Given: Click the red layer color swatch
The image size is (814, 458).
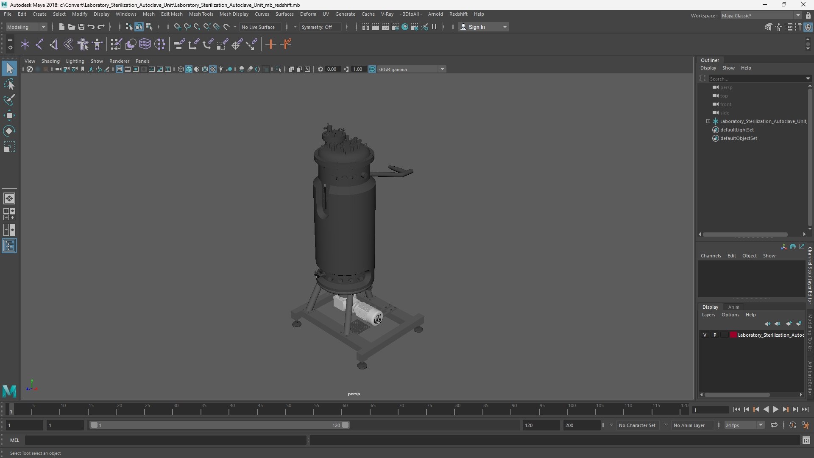Looking at the screenshot, I should [x=733, y=335].
